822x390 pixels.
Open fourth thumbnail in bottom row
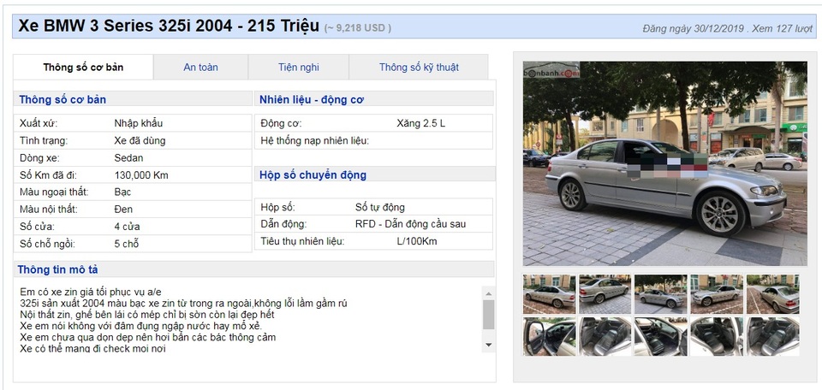(717, 336)
